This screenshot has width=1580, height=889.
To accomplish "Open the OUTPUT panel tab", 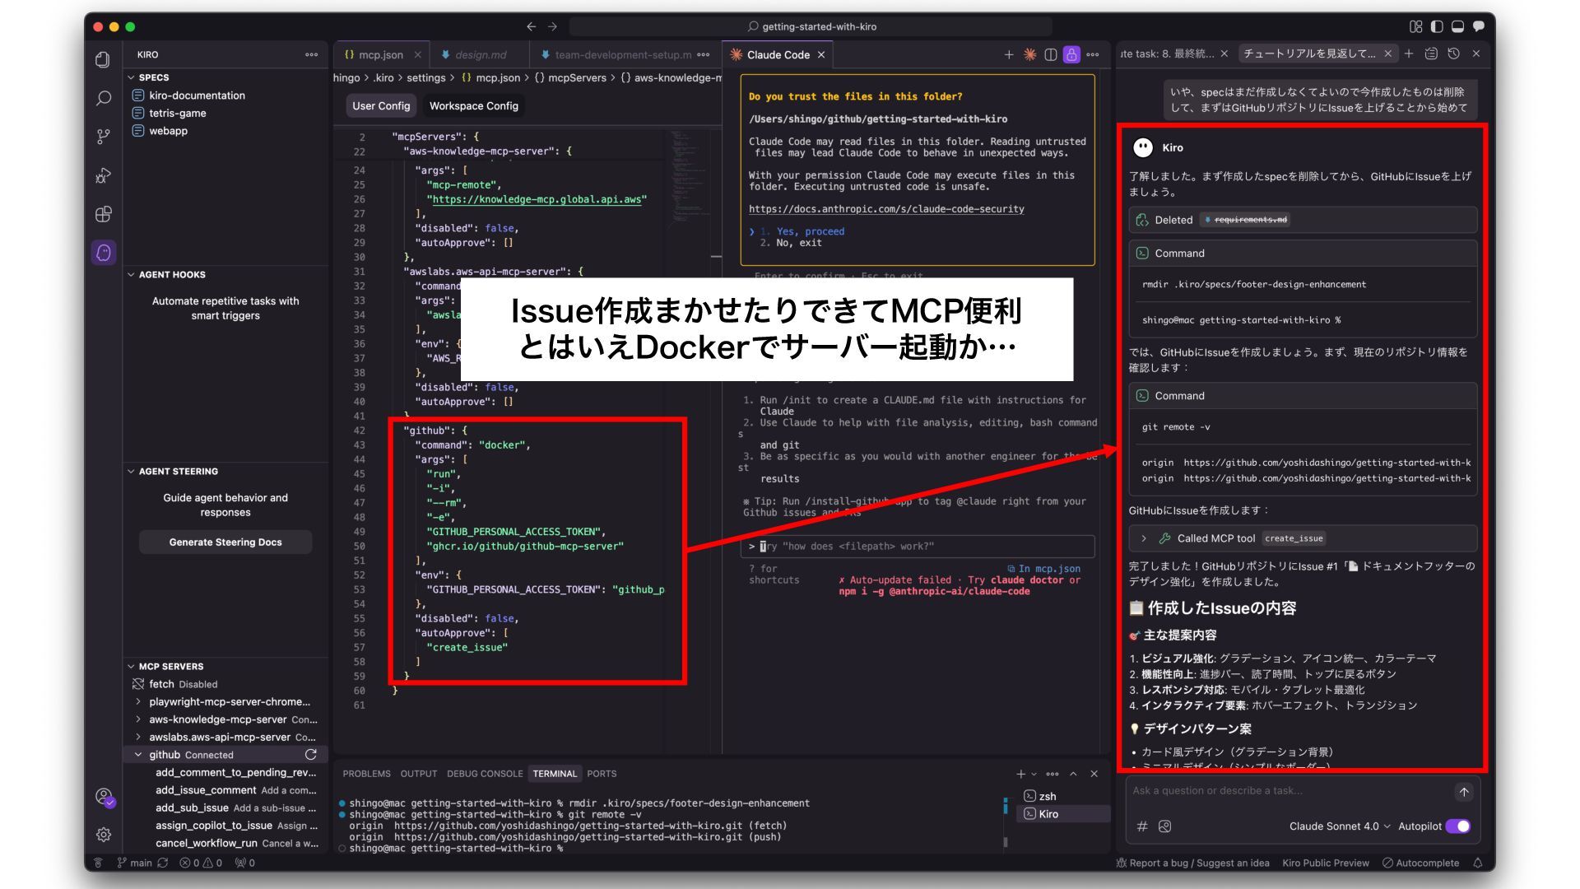I will point(419,774).
